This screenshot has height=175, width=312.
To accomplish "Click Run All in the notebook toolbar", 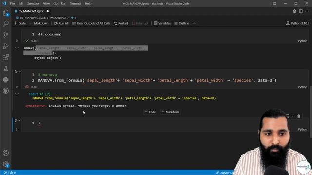I will [x=61, y=23].
